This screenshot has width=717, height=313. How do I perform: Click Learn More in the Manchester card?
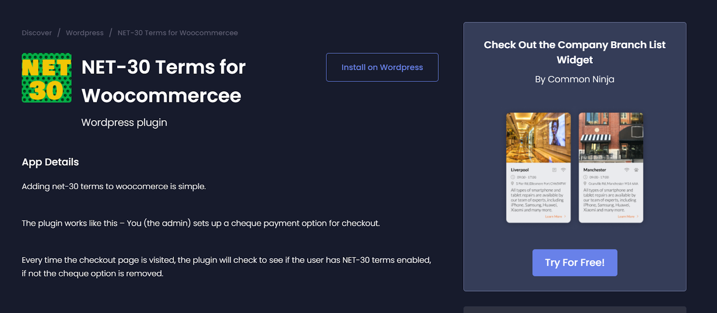pyautogui.click(x=628, y=216)
